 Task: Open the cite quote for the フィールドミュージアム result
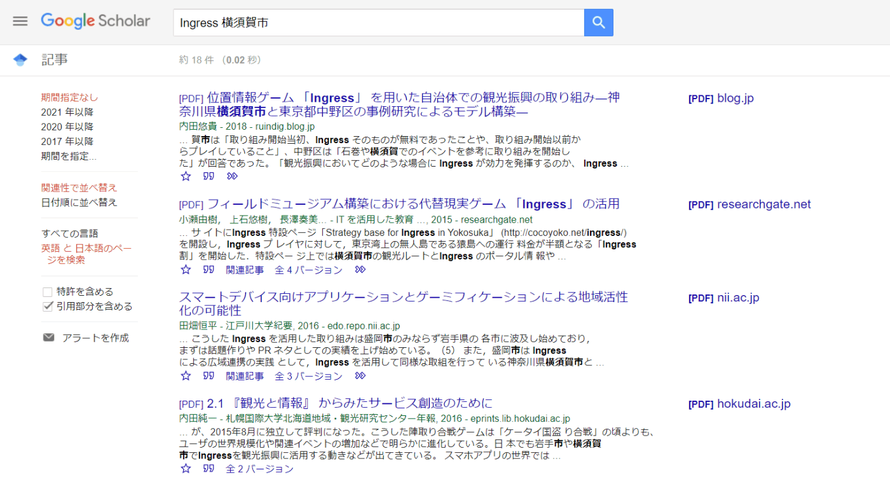click(x=209, y=270)
